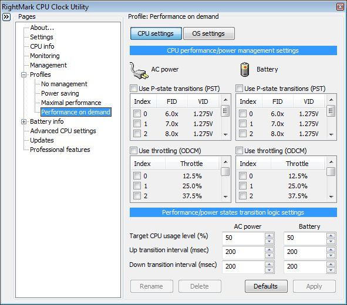Image resolution: width=347 pixels, height=305 pixels.
Task: Check Battery throttle index 0 (12.5%)
Action: click(242, 176)
